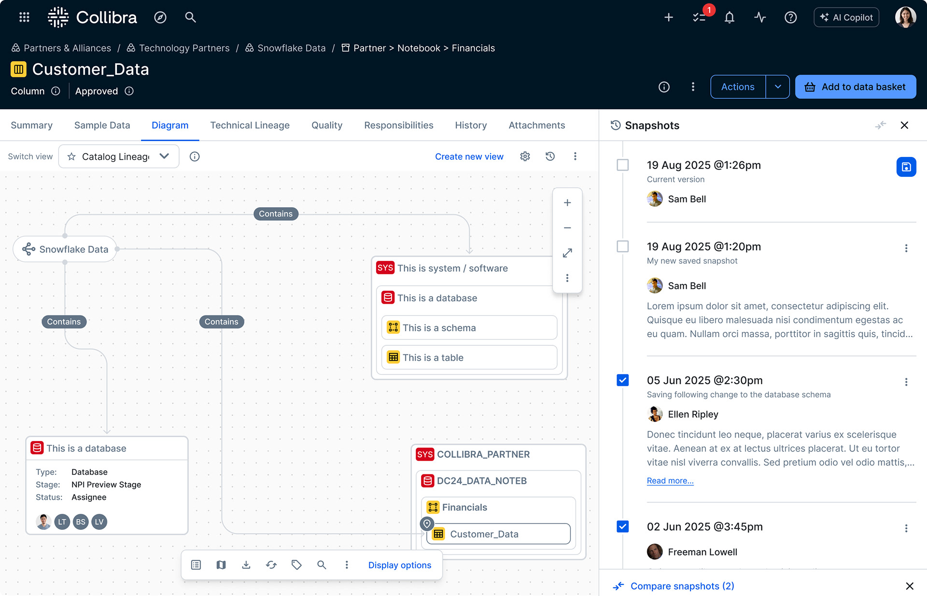Viewport: 927px width, 596px height.
Task: Click the download icon in diagram toolbar
Action: pos(246,565)
